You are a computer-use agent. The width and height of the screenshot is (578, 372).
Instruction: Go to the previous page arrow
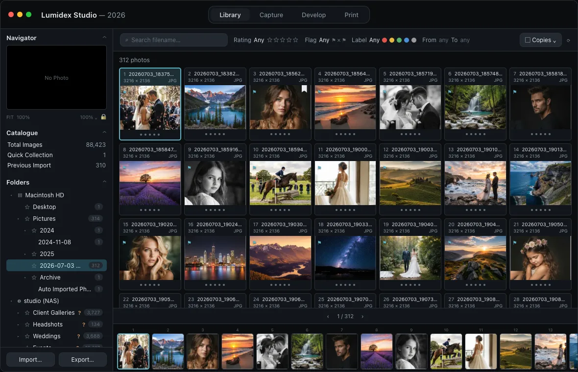(x=328, y=316)
